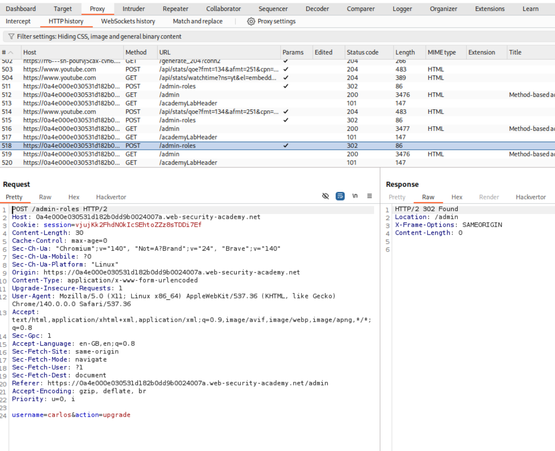Click the filter funnel icon
This screenshot has height=451, width=555.
(x=11, y=37)
